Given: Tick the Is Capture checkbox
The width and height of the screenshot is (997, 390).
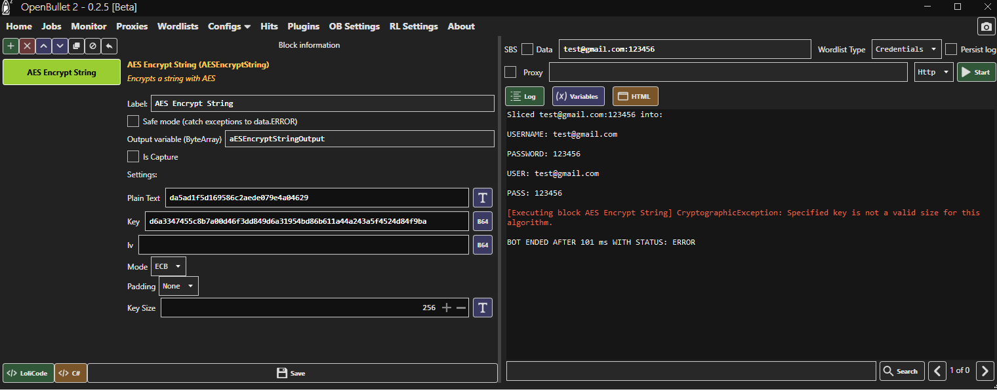Looking at the screenshot, I should (x=132, y=156).
